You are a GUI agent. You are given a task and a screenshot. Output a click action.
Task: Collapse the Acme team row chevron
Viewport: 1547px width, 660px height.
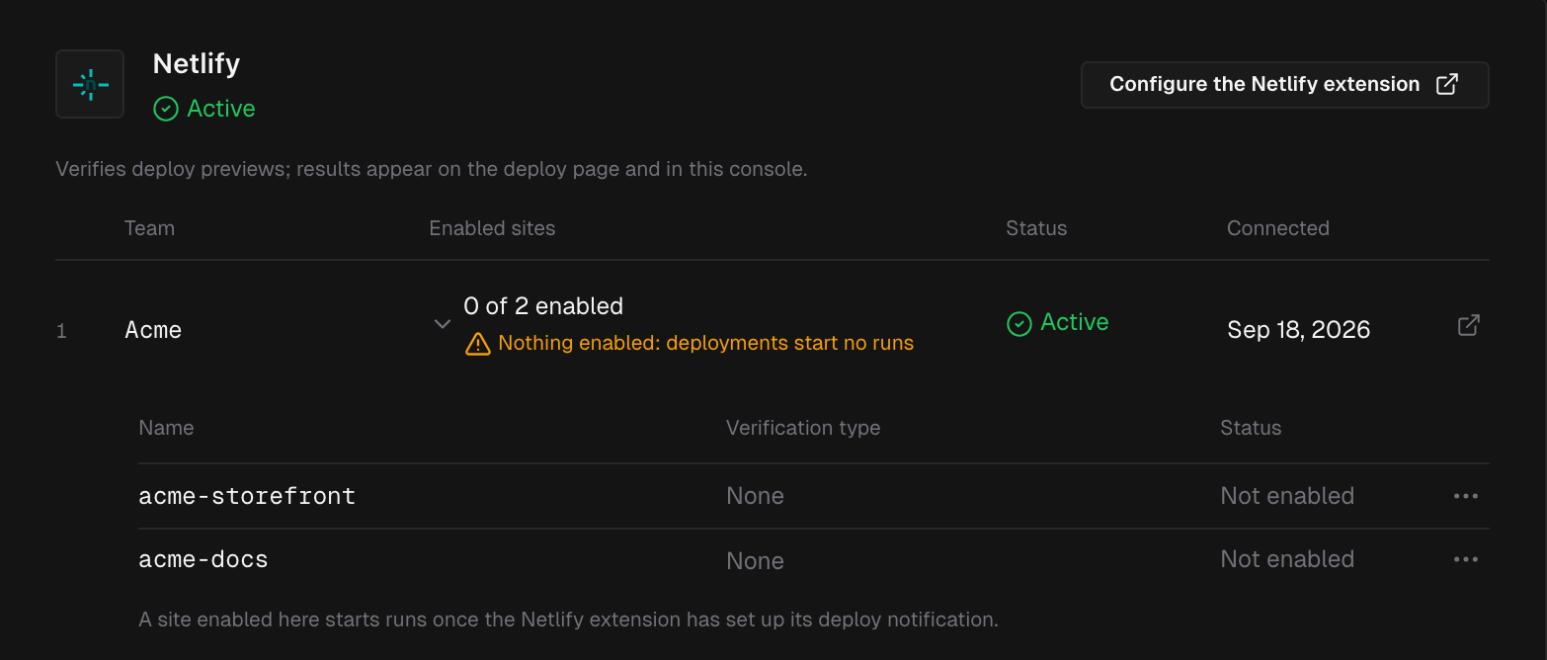coord(443,324)
